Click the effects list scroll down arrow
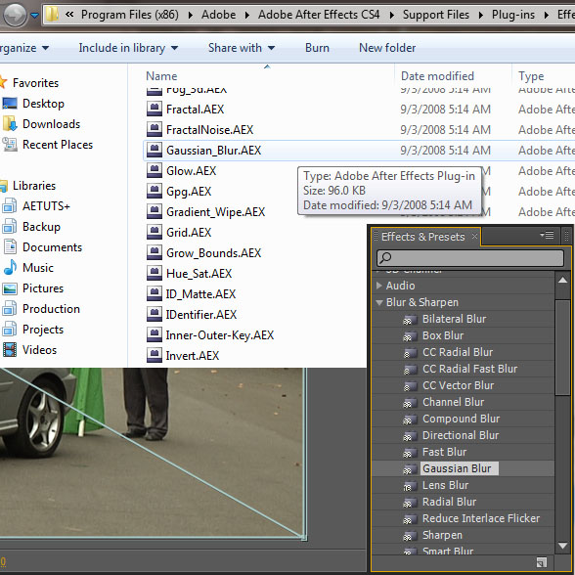 (x=562, y=546)
